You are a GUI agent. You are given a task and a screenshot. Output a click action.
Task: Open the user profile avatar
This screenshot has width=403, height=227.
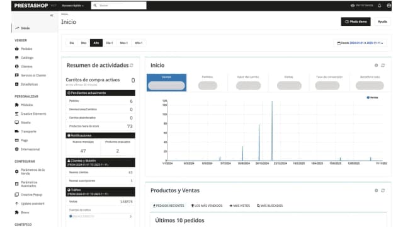point(389,6)
